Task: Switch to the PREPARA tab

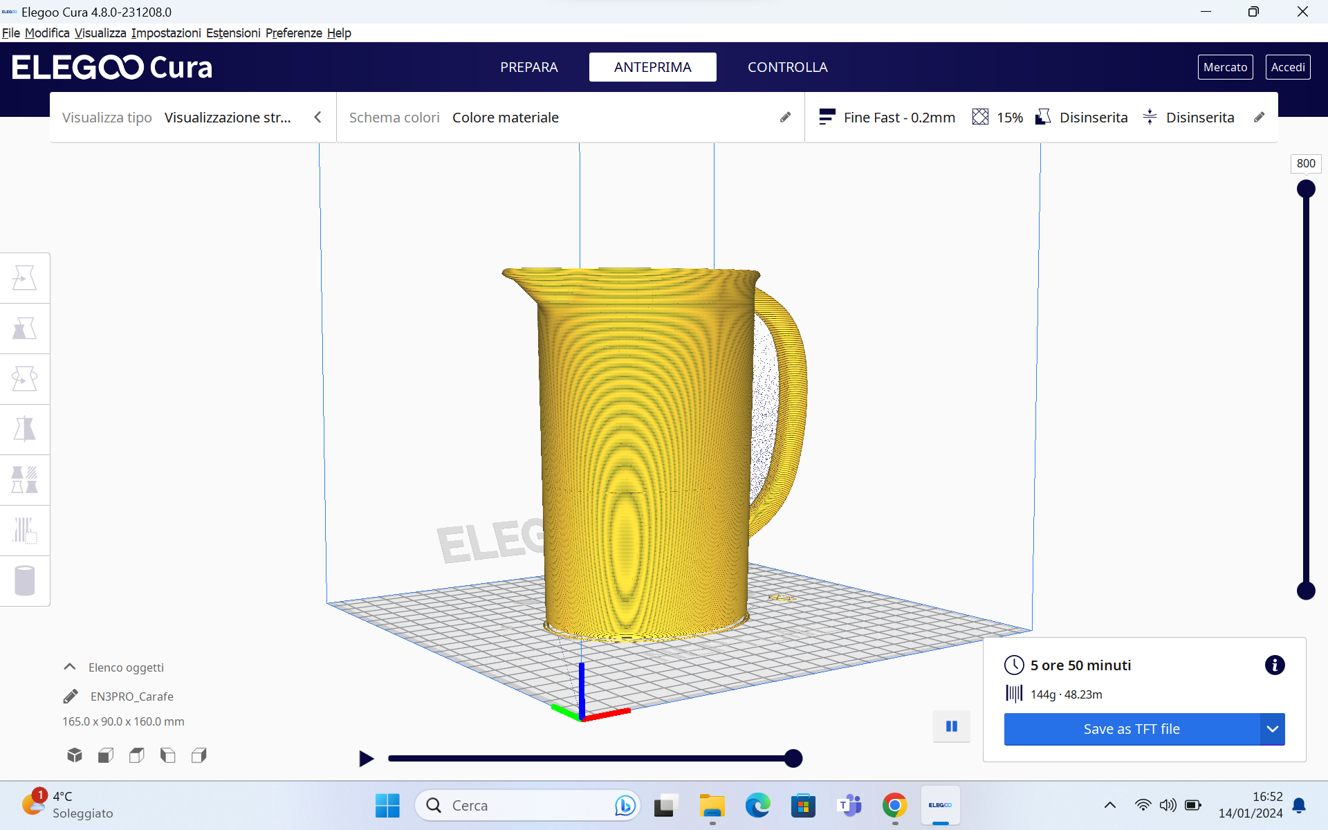Action: 529,67
